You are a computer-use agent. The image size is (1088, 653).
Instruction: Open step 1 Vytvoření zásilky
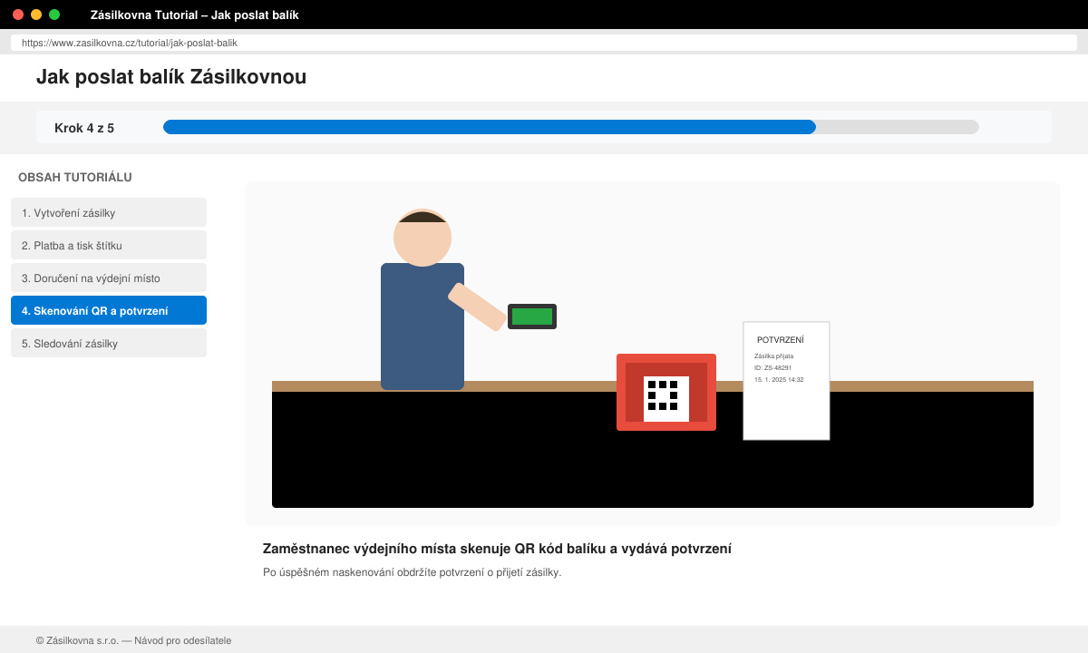coord(109,212)
